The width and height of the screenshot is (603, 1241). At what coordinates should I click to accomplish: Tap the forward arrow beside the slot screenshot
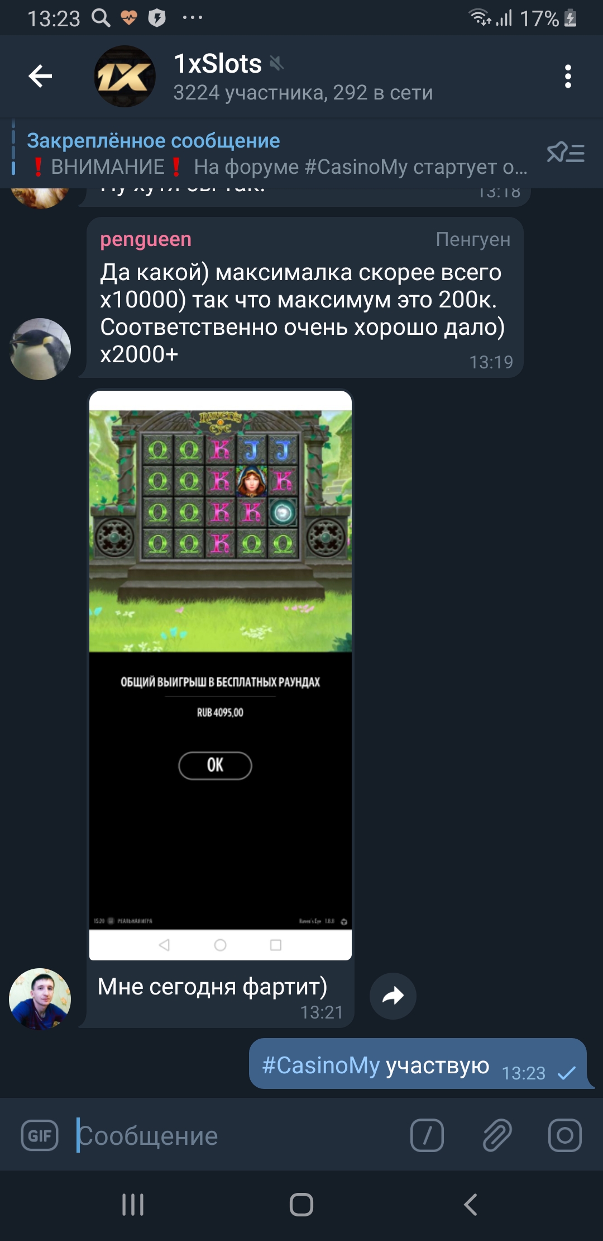pos(393,996)
